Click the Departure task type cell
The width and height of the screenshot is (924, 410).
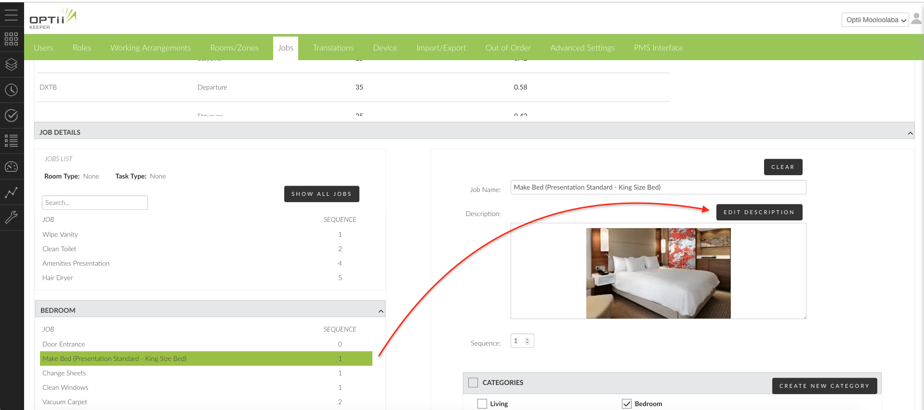212,87
